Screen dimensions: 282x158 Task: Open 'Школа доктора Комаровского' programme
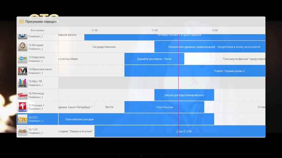(184, 95)
